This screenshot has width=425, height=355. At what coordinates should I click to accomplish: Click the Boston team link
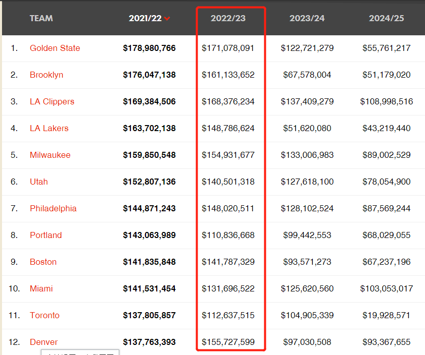(43, 262)
